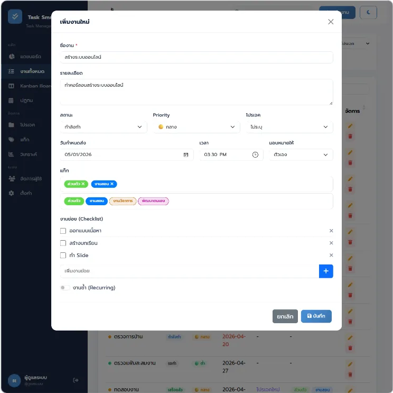
Task: Close the เพิ่มงานใหม่ dialog with X
Action: click(331, 22)
